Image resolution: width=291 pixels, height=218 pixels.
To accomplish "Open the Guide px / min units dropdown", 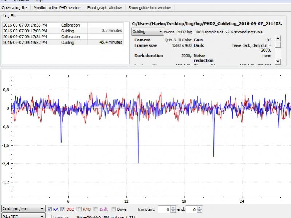I will (x=23, y=209).
